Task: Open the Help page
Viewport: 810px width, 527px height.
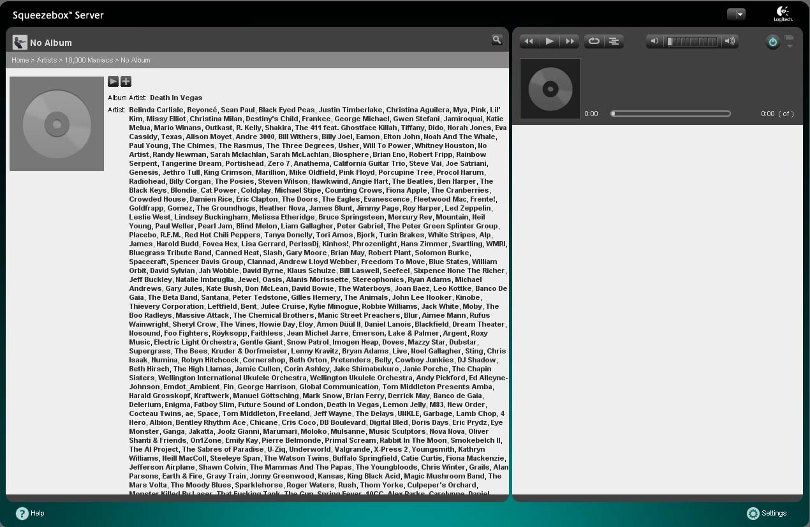Action: 30,513
